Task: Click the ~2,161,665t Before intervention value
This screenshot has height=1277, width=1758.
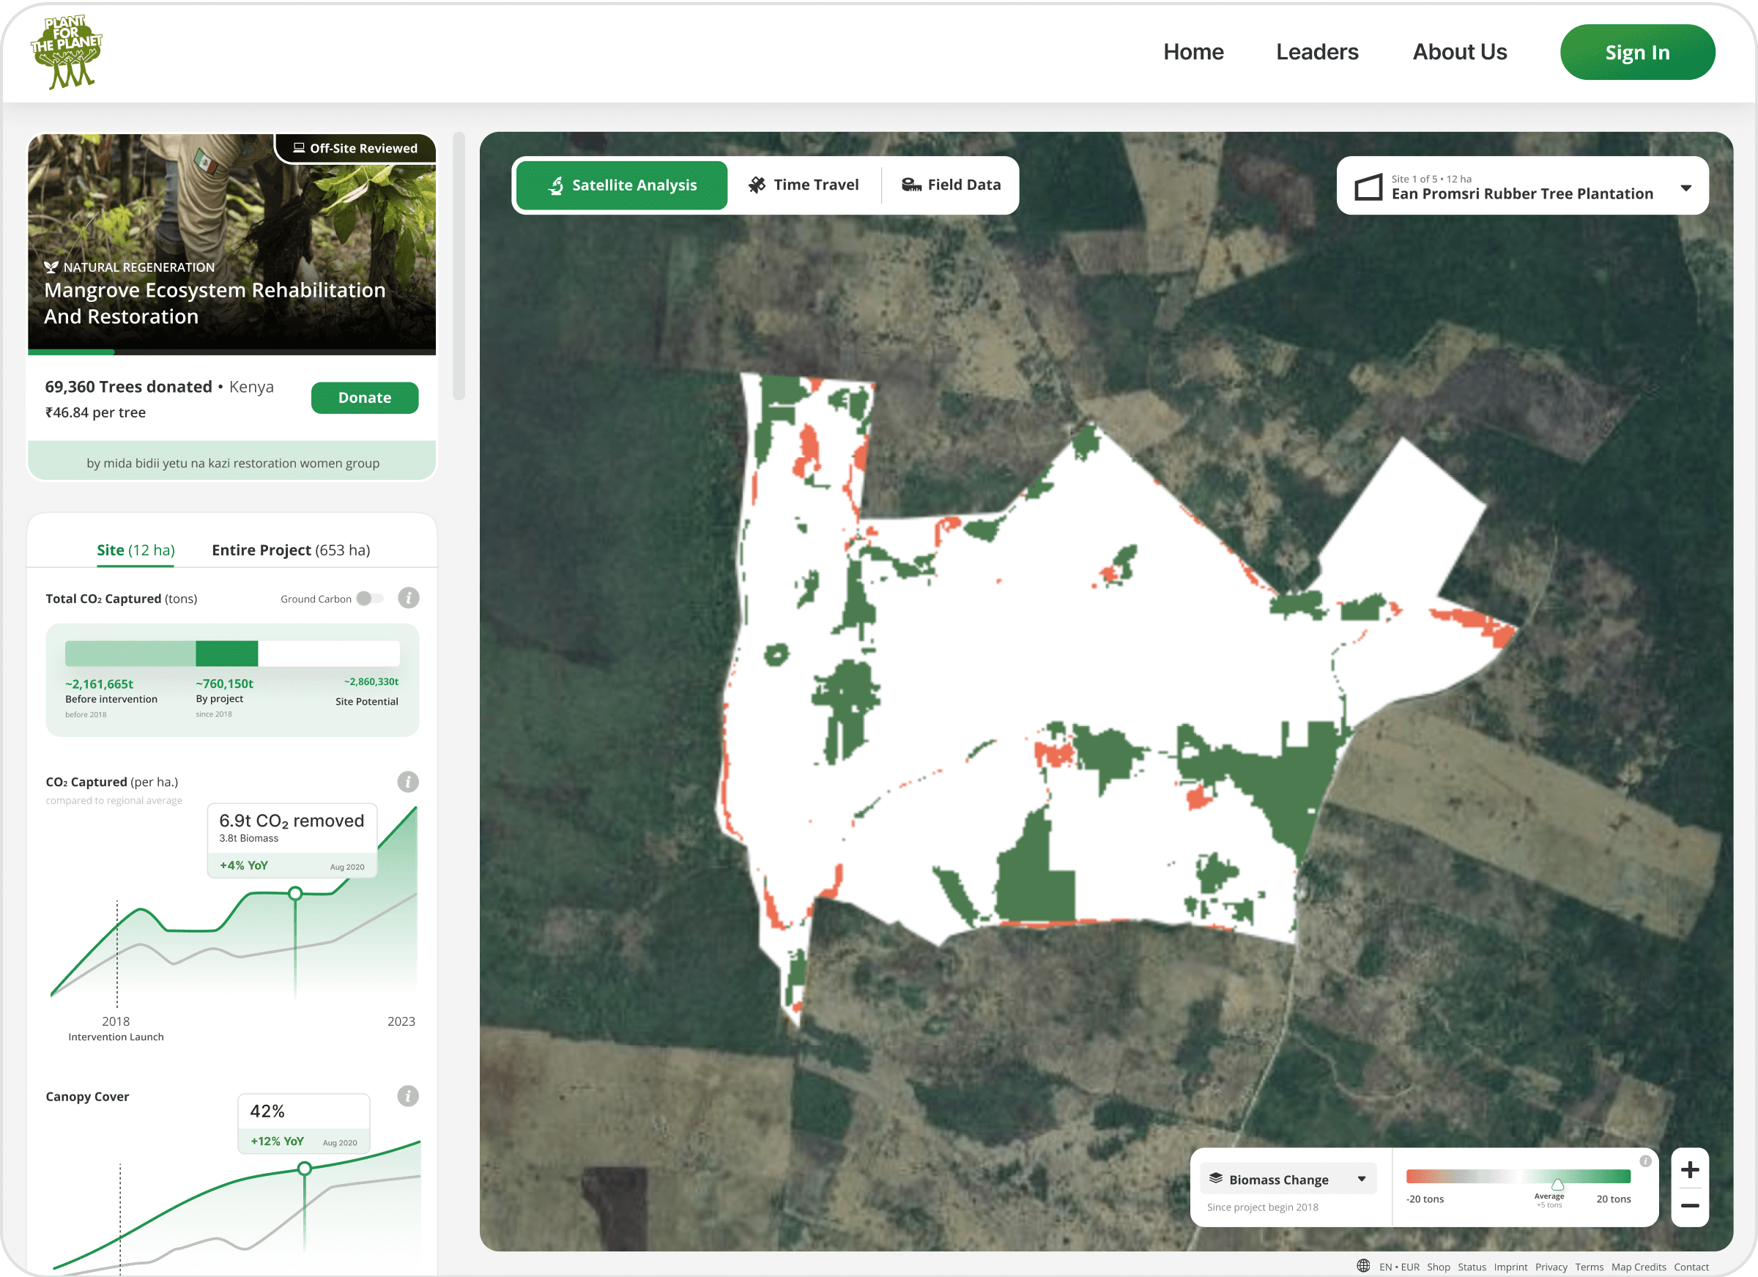Action: tap(99, 684)
